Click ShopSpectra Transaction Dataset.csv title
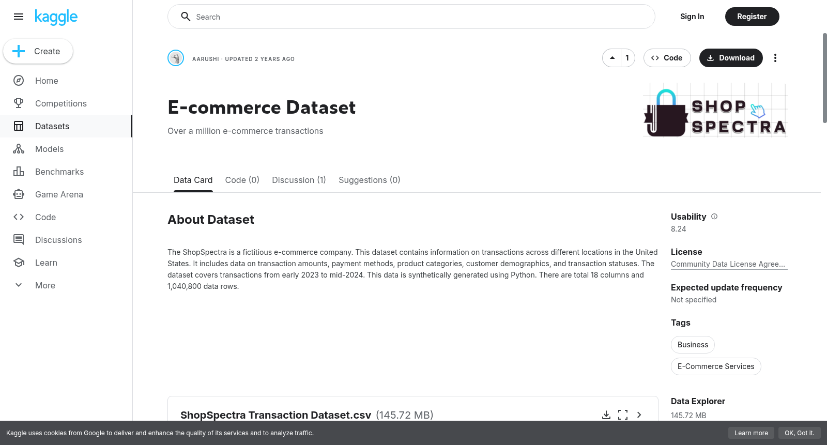The width and height of the screenshot is (827, 445). pyautogui.click(x=275, y=415)
